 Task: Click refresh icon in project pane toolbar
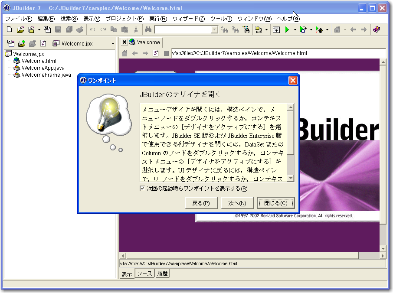(43, 43)
